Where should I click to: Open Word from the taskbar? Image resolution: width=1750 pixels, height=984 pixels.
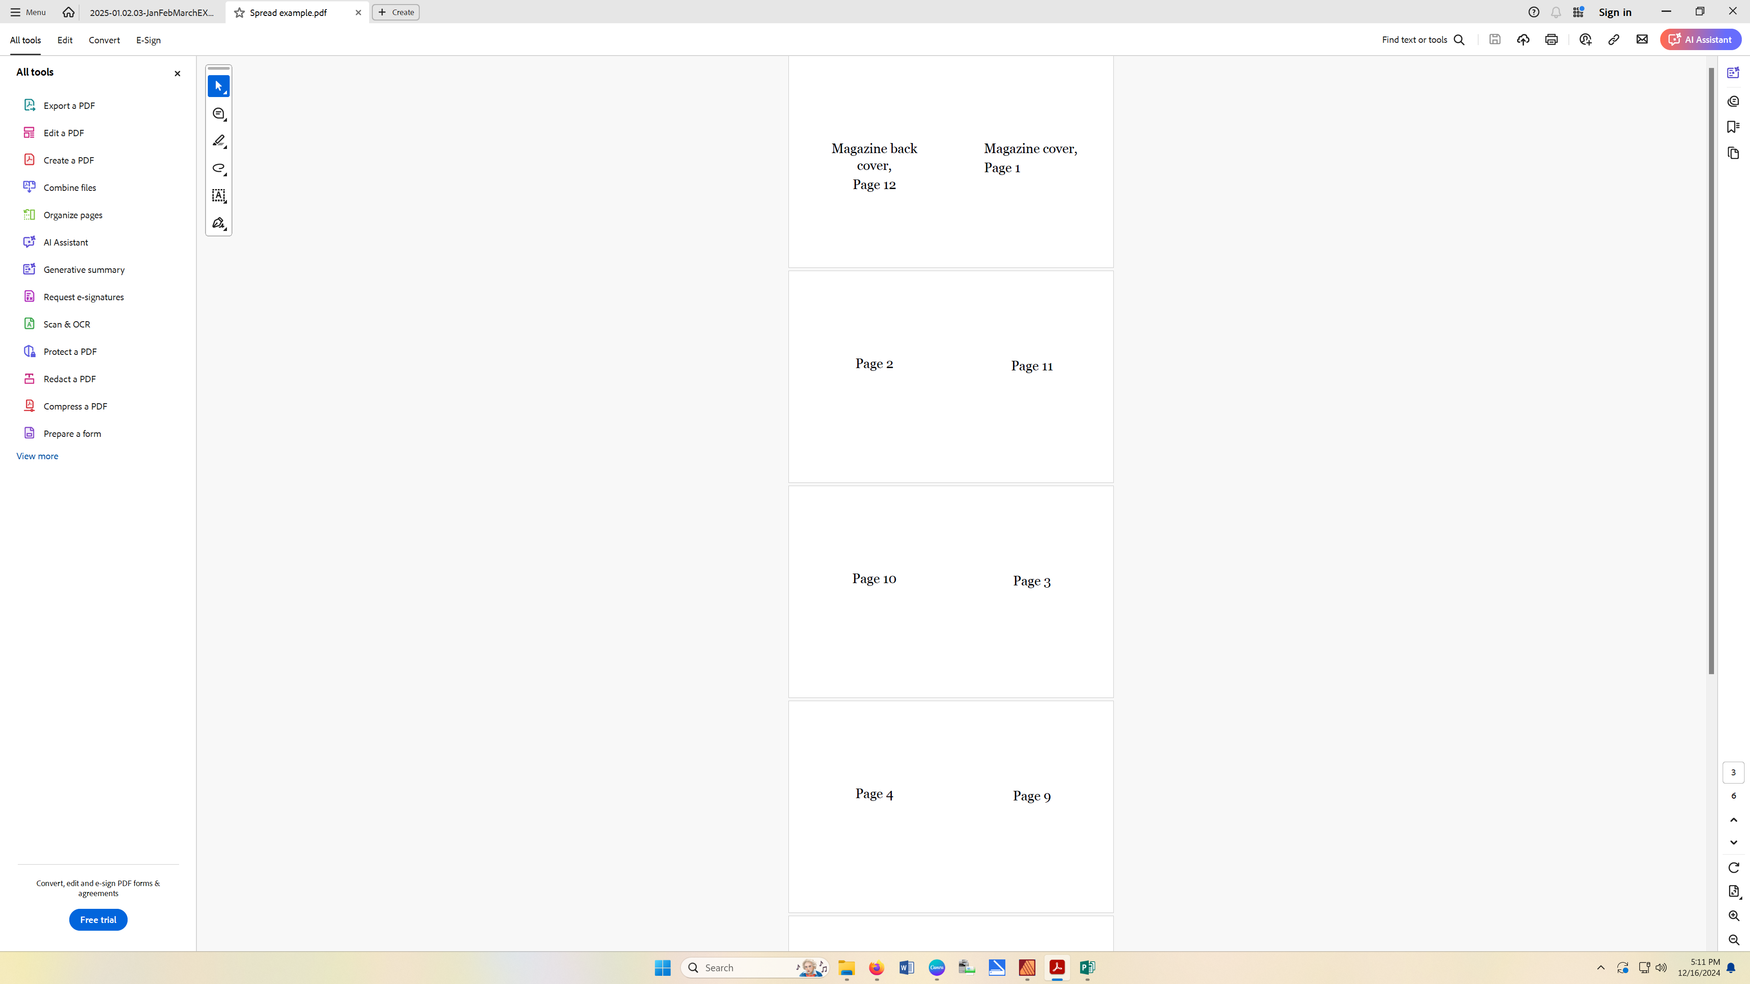click(906, 968)
